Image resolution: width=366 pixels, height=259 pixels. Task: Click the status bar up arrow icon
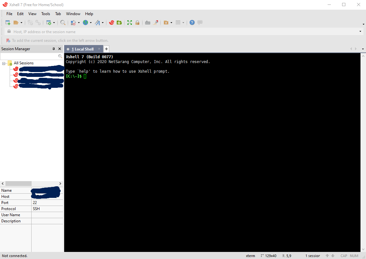[327, 256]
